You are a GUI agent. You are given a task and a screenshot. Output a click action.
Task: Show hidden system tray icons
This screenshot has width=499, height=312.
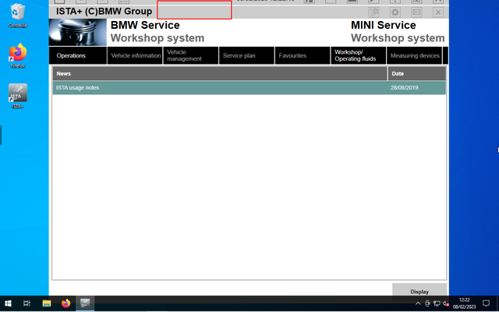point(418,303)
